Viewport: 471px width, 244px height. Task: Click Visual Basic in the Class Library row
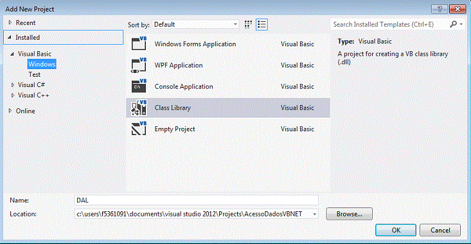click(x=298, y=108)
